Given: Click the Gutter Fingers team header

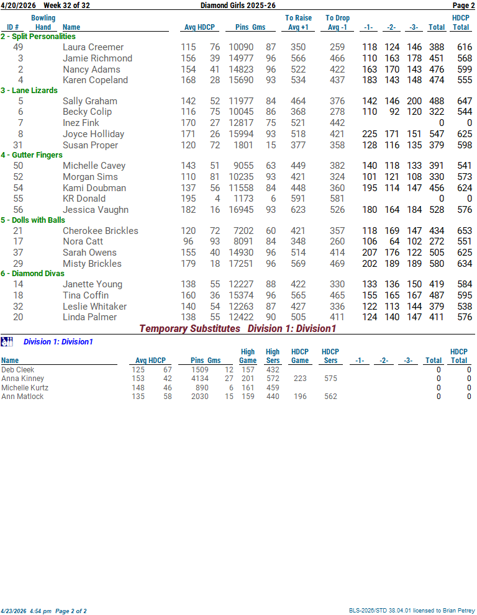Looking at the screenshot, I should (x=32, y=155).
